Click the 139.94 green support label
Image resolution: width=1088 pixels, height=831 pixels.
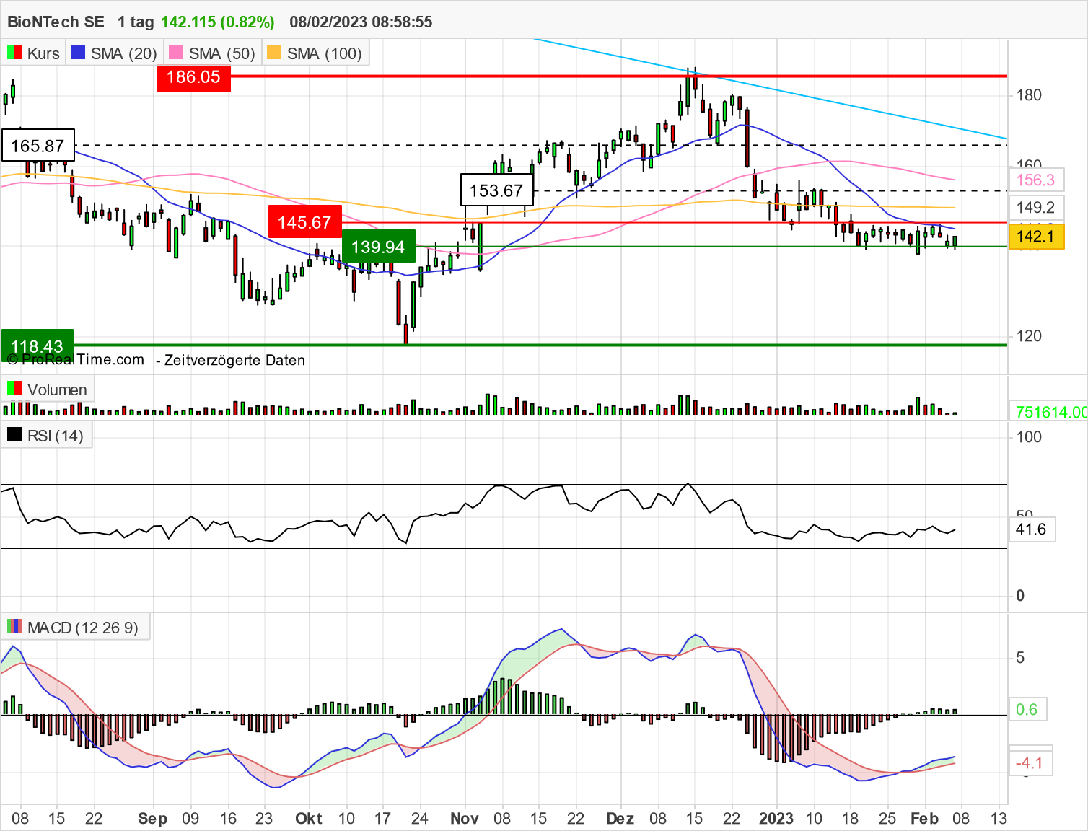pos(378,247)
